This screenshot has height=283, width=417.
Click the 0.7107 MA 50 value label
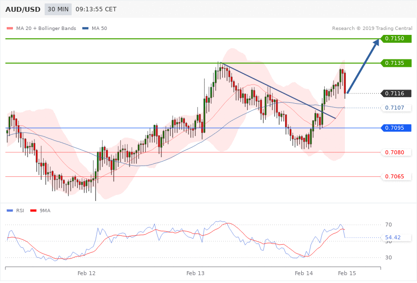pyautogui.click(x=396, y=108)
